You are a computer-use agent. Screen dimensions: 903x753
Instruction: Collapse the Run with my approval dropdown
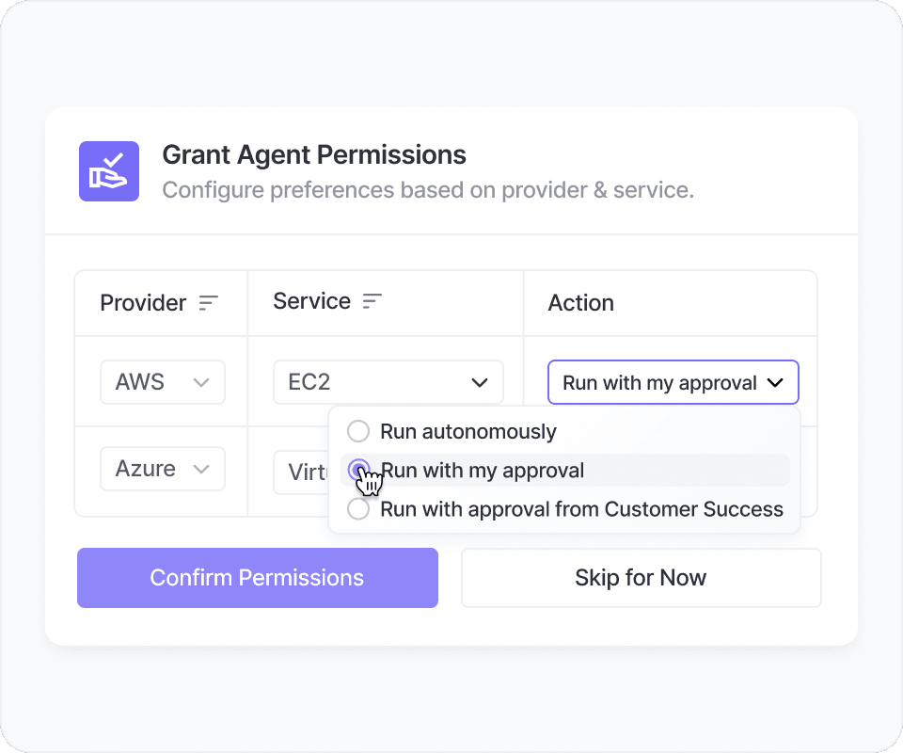pyautogui.click(x=673, y=383)
